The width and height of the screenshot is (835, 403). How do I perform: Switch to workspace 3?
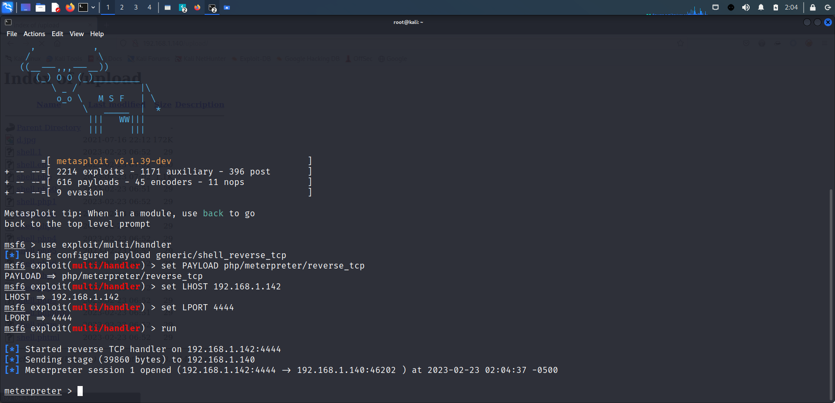click(136, 7)
